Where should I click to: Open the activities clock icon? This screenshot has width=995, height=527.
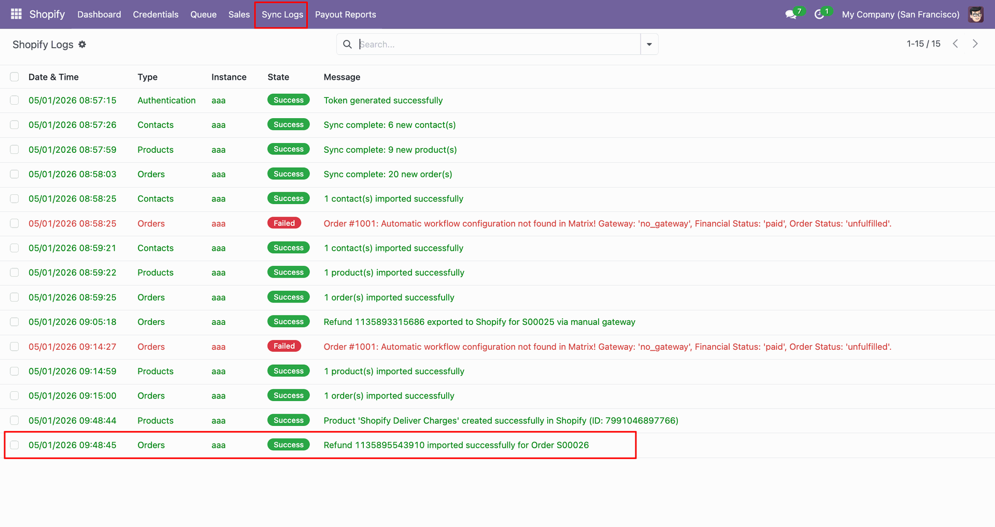tap(819, 15)
